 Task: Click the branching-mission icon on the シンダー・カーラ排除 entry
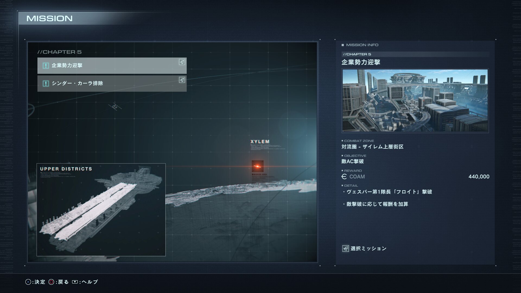pyautogui.click(x=182, y=80)
